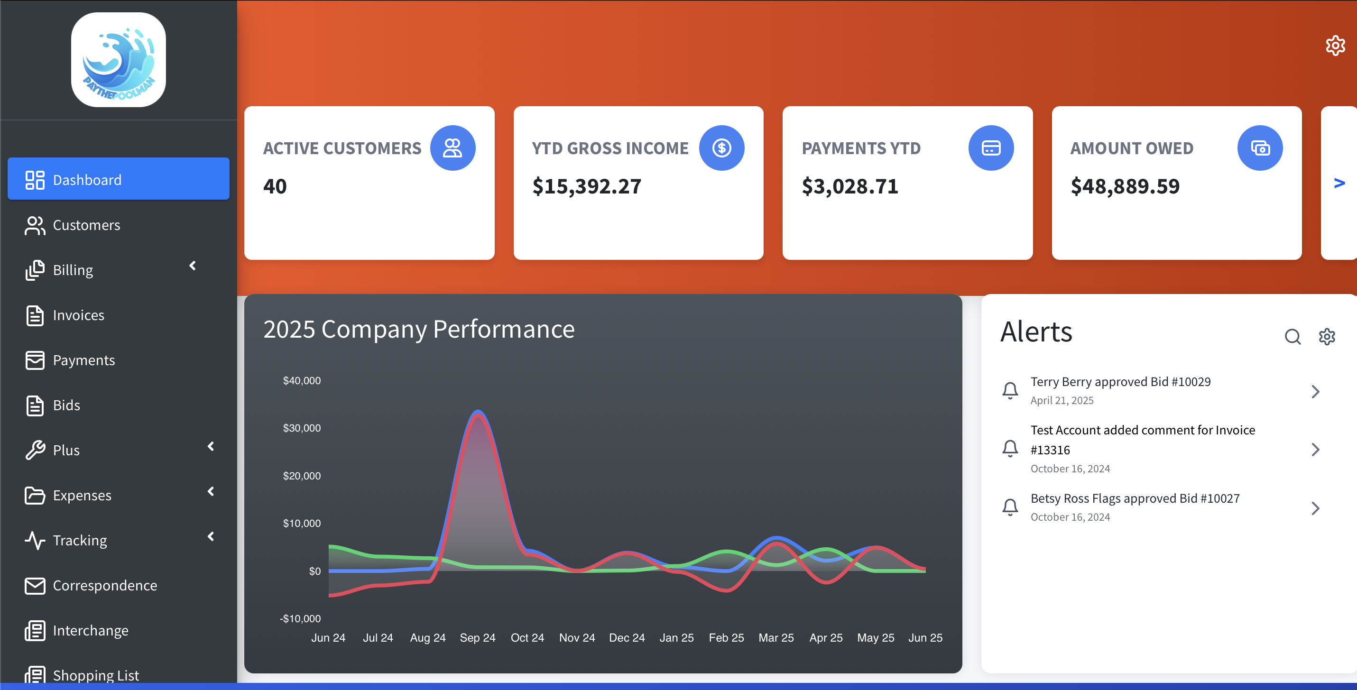Expand the Tracking submenu arrow
Image resolution: width=1357 pixels, height=690 pixels.
coord(211,537)
